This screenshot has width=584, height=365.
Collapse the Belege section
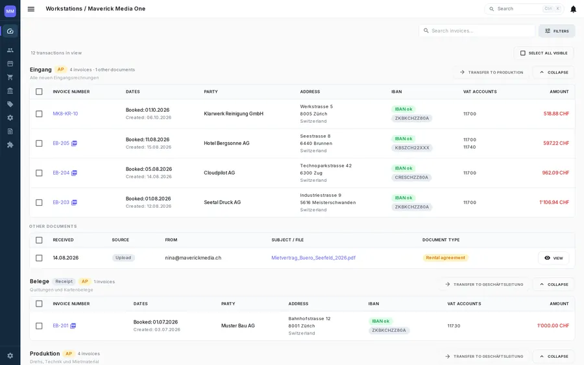(554, 284)
